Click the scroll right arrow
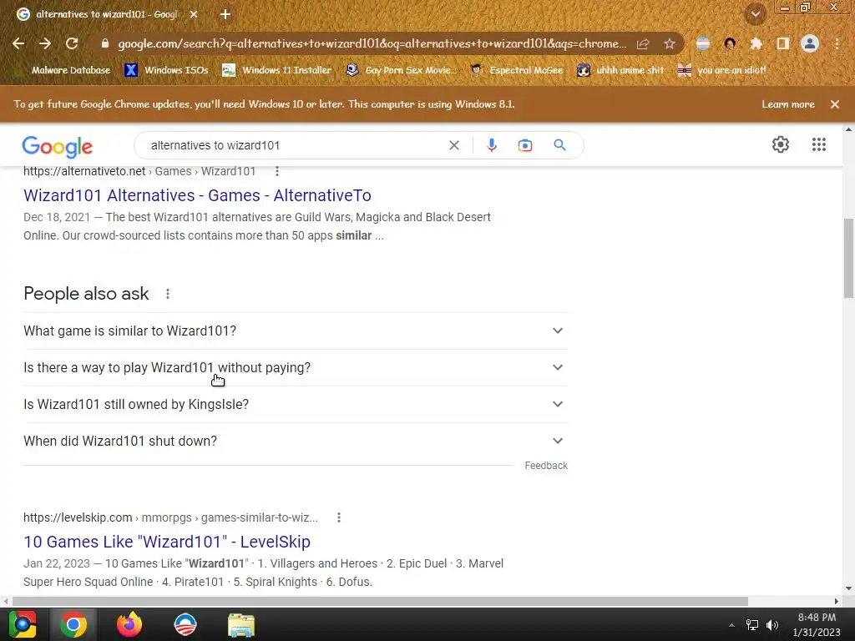 (x=836, y=601)
